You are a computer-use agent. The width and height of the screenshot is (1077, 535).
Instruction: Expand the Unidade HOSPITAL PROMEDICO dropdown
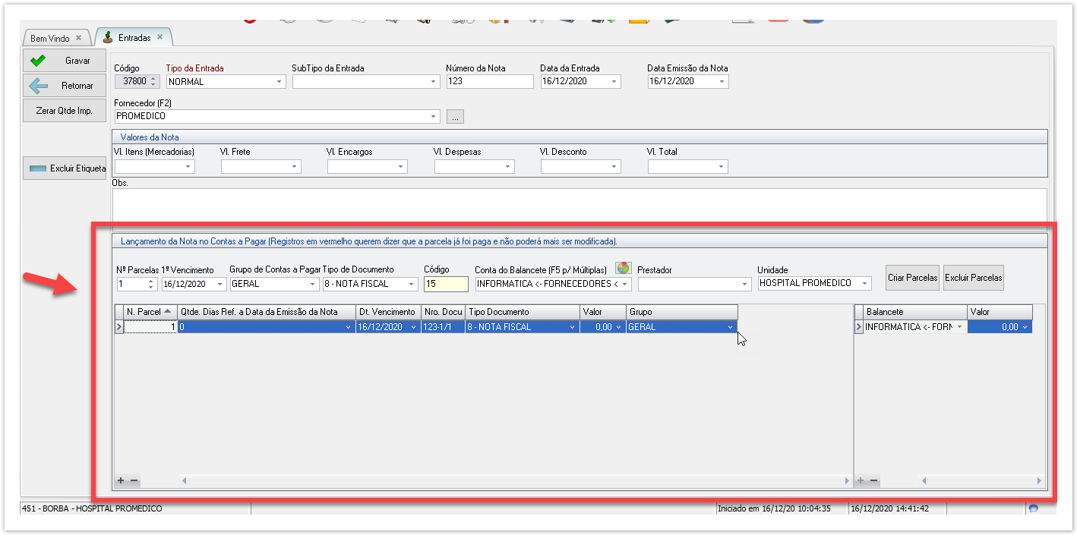point(864,284)
